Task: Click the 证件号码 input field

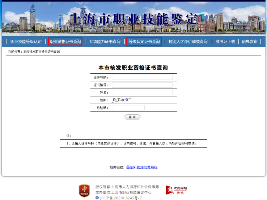Action: click(x=142, y=77)
